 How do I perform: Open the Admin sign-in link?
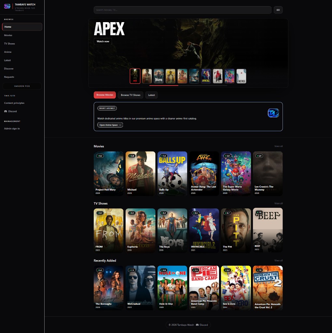12,128
